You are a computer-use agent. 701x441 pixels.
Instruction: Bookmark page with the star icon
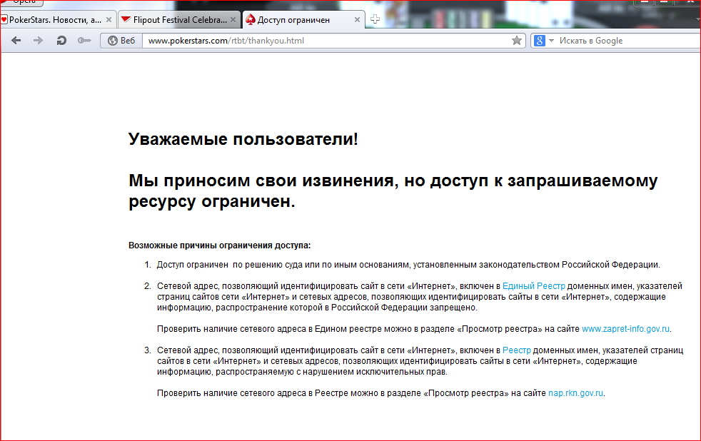517,41
